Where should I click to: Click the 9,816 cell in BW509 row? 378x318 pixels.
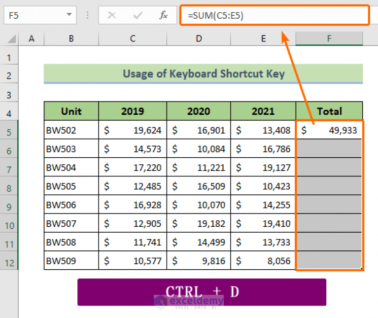click(x=199, y=260)
